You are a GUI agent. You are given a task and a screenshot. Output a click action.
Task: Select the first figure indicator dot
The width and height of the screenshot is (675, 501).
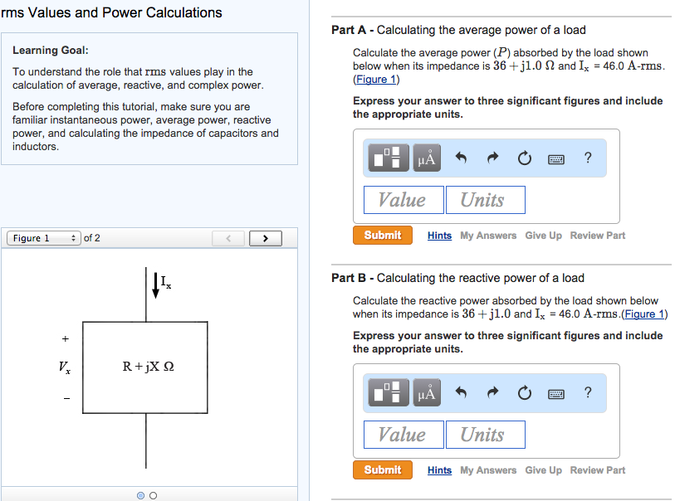[x=141, y=495]
